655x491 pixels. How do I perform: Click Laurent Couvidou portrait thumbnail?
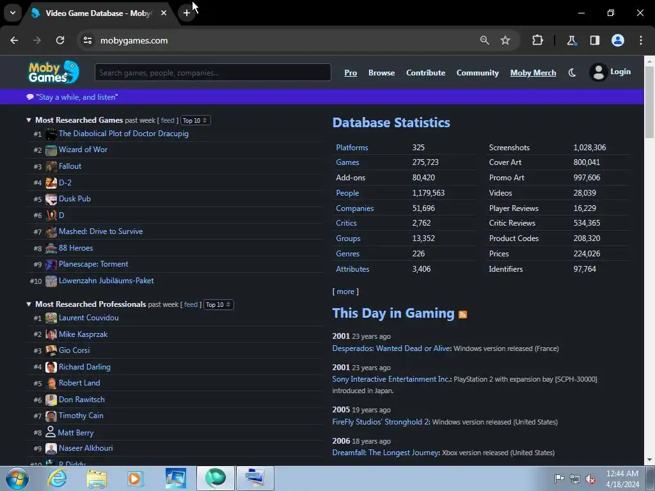click(x=51, y=318)
